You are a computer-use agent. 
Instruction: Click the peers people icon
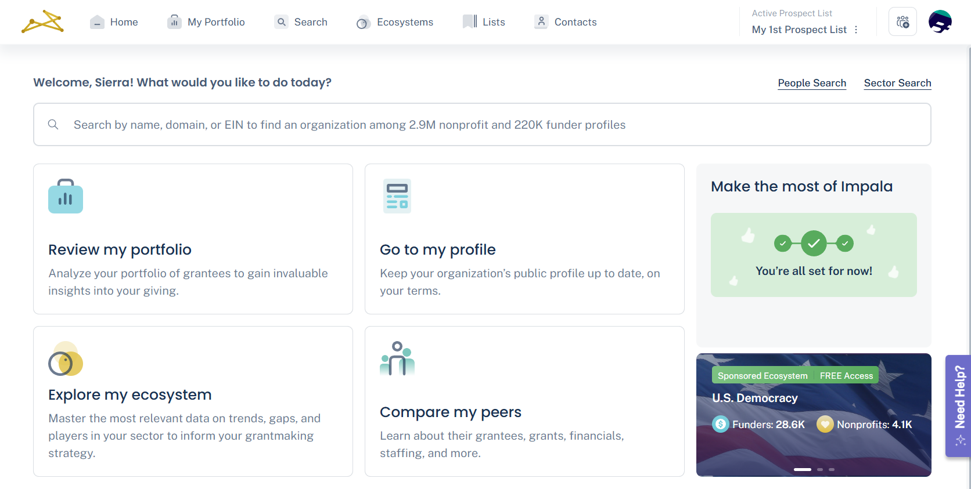click(397, 358)
